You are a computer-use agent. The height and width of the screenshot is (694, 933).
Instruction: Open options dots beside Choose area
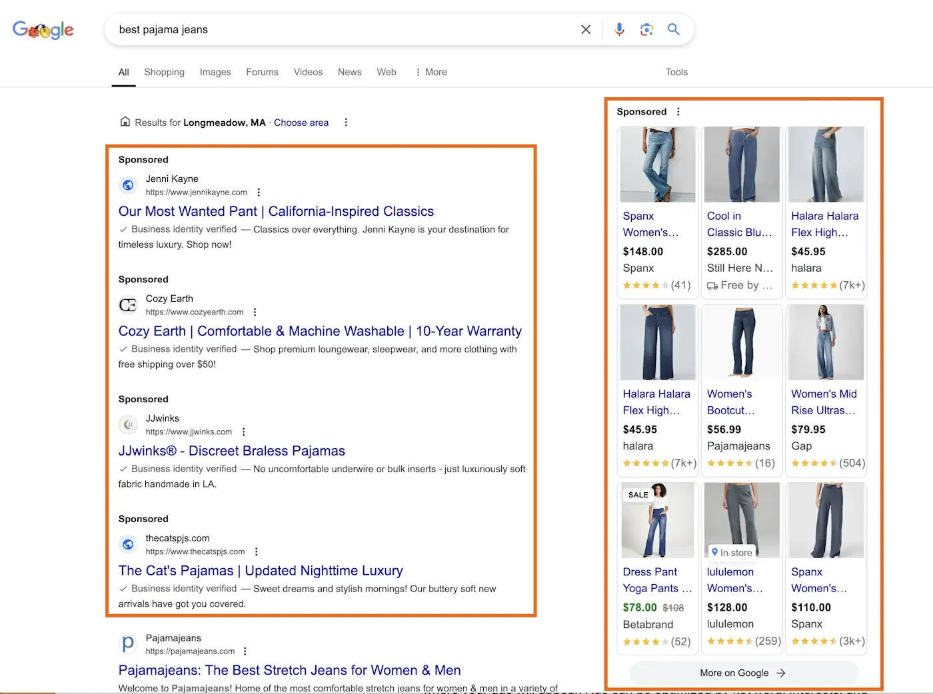coord(346,123)
